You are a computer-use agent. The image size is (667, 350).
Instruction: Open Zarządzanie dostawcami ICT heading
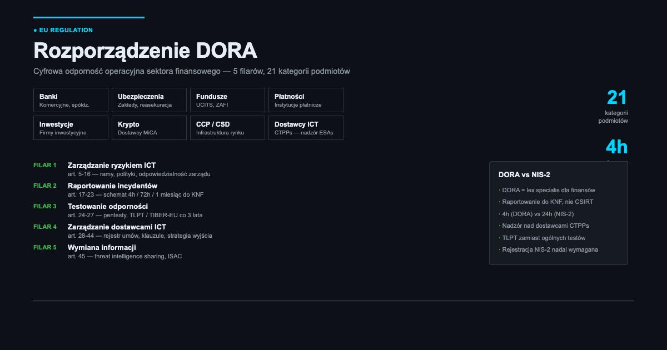click(117, 227)
